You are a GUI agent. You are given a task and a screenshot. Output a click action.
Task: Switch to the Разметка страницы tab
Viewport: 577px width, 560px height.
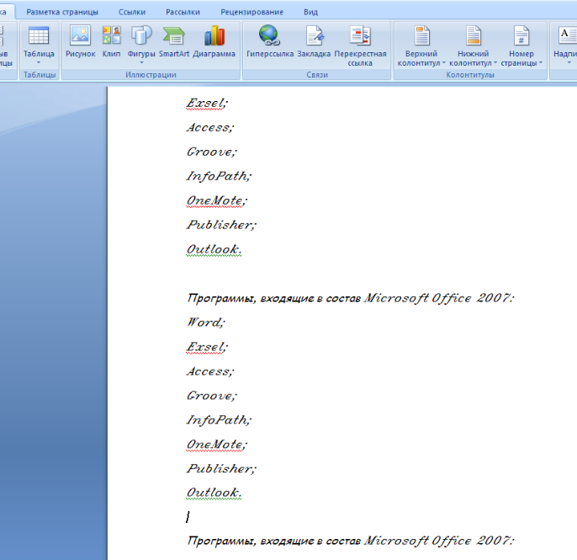(x=62, y=12)
